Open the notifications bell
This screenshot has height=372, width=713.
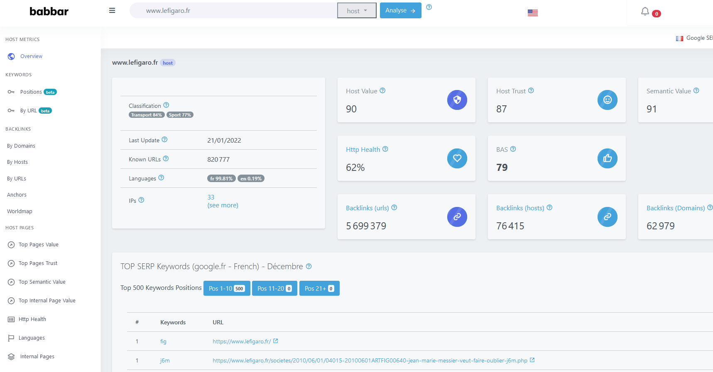645,12
